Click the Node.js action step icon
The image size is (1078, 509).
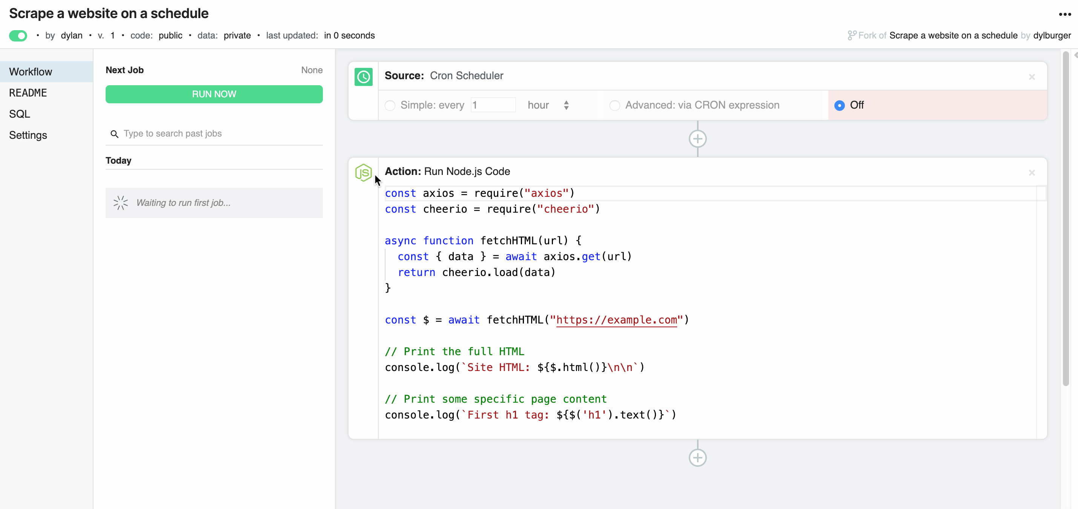click(363, 172)
